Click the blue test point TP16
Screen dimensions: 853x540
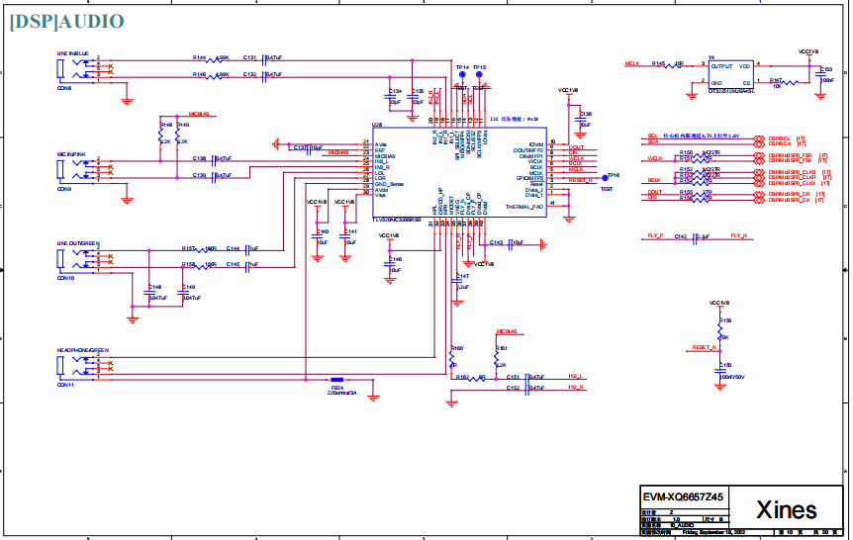pos(607,179)
